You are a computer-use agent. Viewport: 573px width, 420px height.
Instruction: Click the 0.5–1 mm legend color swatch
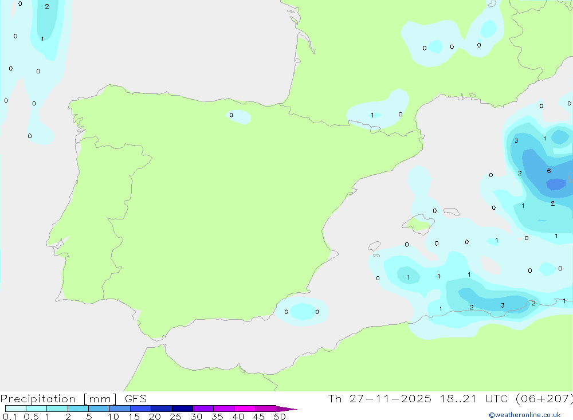click(x=37, y=409)
